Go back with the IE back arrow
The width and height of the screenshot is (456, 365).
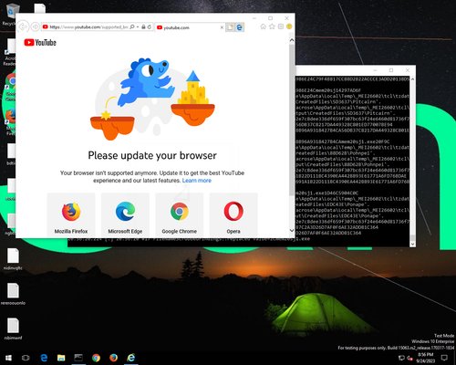[23, 26]
